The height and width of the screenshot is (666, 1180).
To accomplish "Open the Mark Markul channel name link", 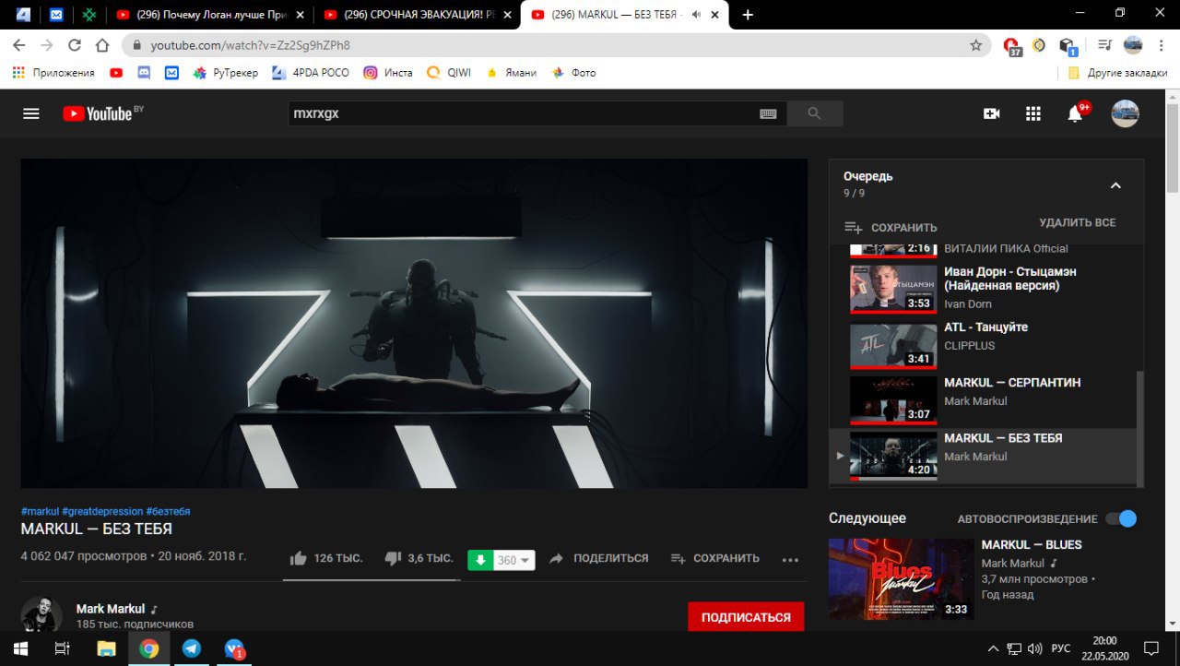I will pyautogui.click(x=111, y=609).
